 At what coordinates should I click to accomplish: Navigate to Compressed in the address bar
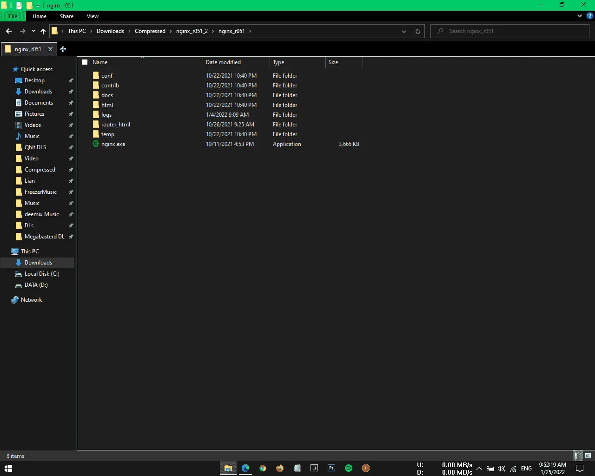point(150,31)
